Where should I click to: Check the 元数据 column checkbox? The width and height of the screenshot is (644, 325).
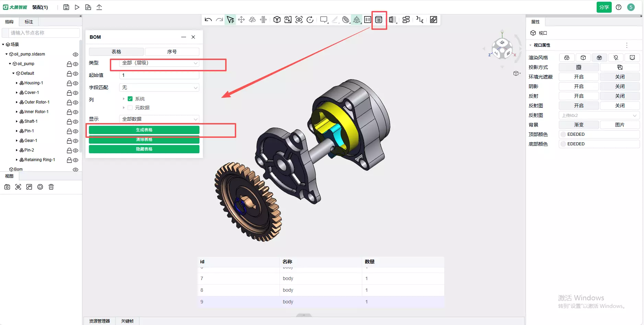click(130, 108)
